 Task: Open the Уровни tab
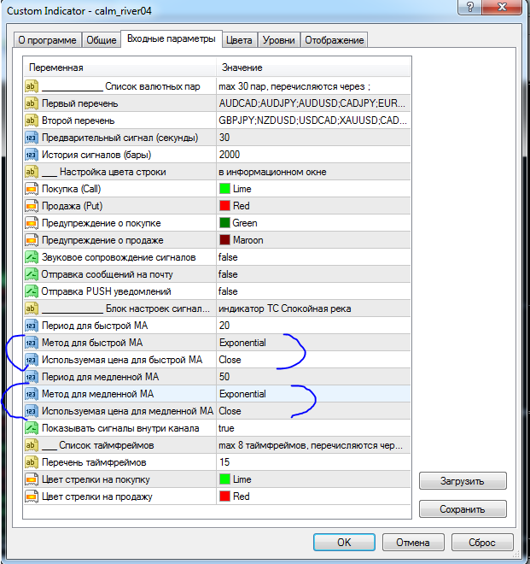point(279,40)
